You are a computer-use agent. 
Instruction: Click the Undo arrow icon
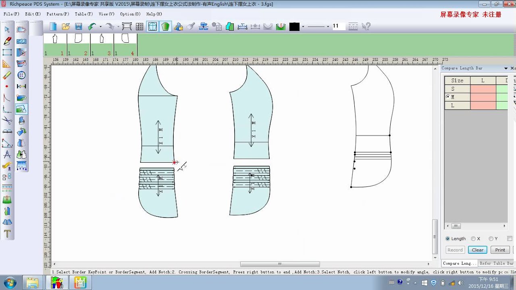tap(92, 27)
